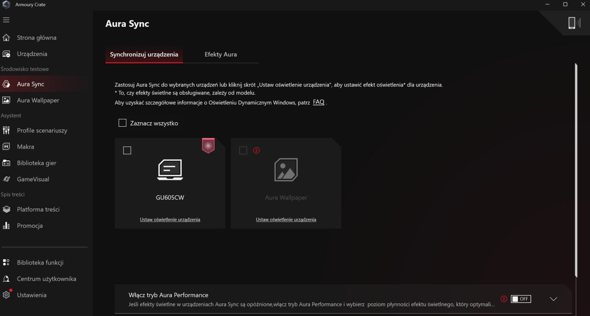
Task: Open Biblioteka funkcji in the sidebar
Action: pyautogui.click(x=40, y=262)
